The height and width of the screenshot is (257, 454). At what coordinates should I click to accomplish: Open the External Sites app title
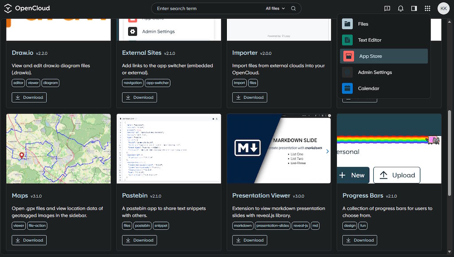(x=141, y=53)
